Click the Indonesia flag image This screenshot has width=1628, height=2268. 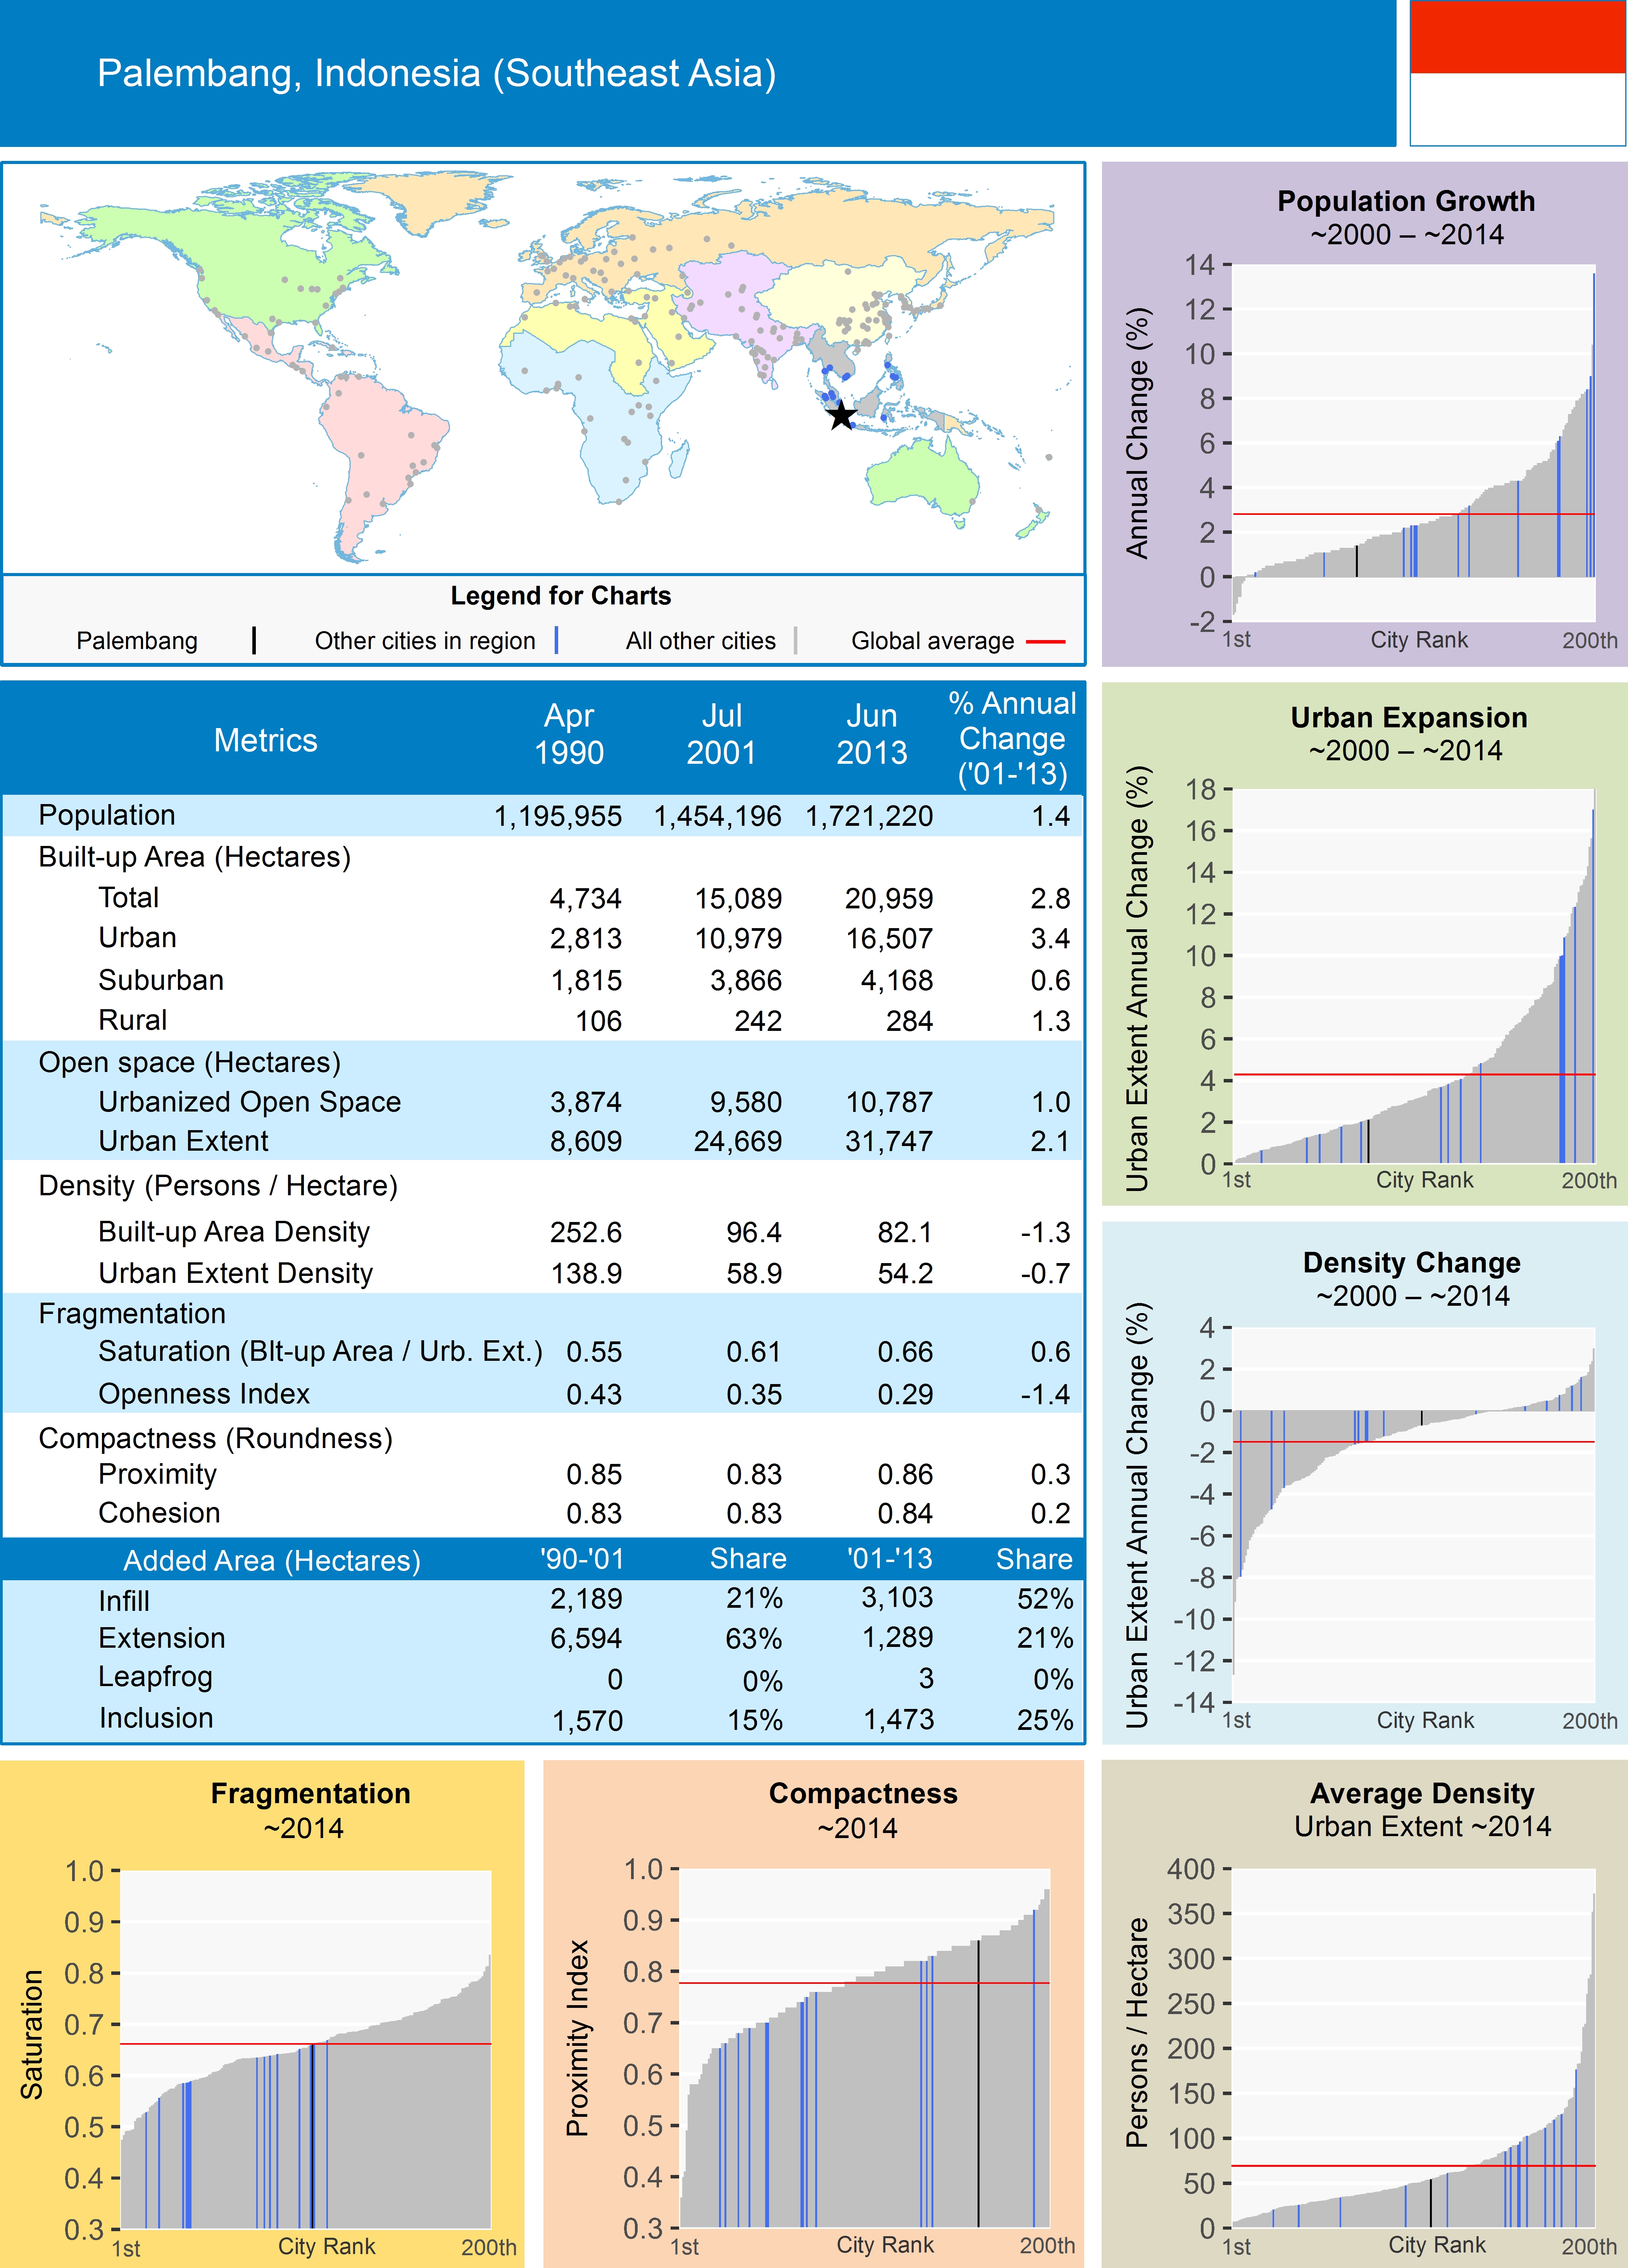(x=1517, y=73)
